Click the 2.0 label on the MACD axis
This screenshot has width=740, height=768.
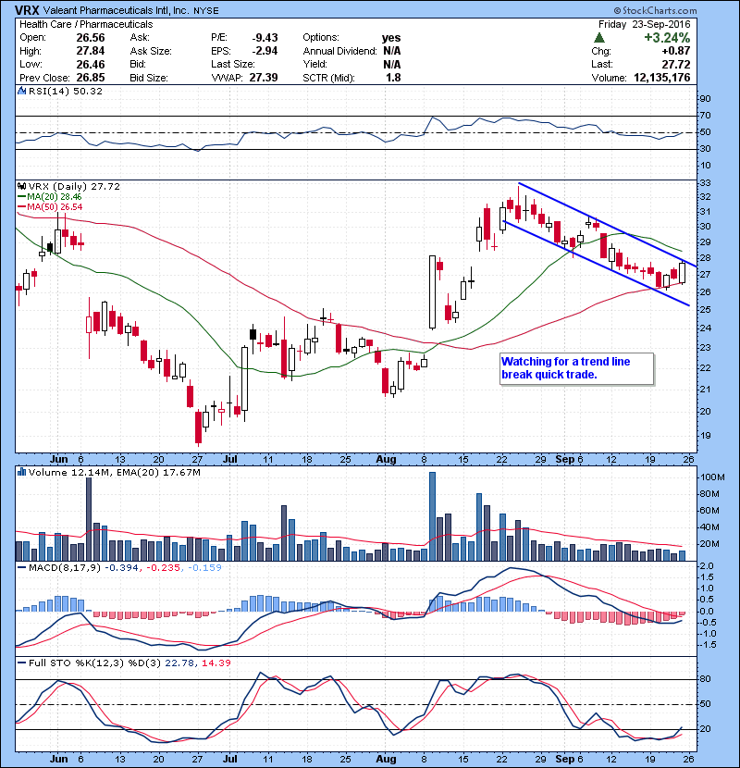[707, 565]
